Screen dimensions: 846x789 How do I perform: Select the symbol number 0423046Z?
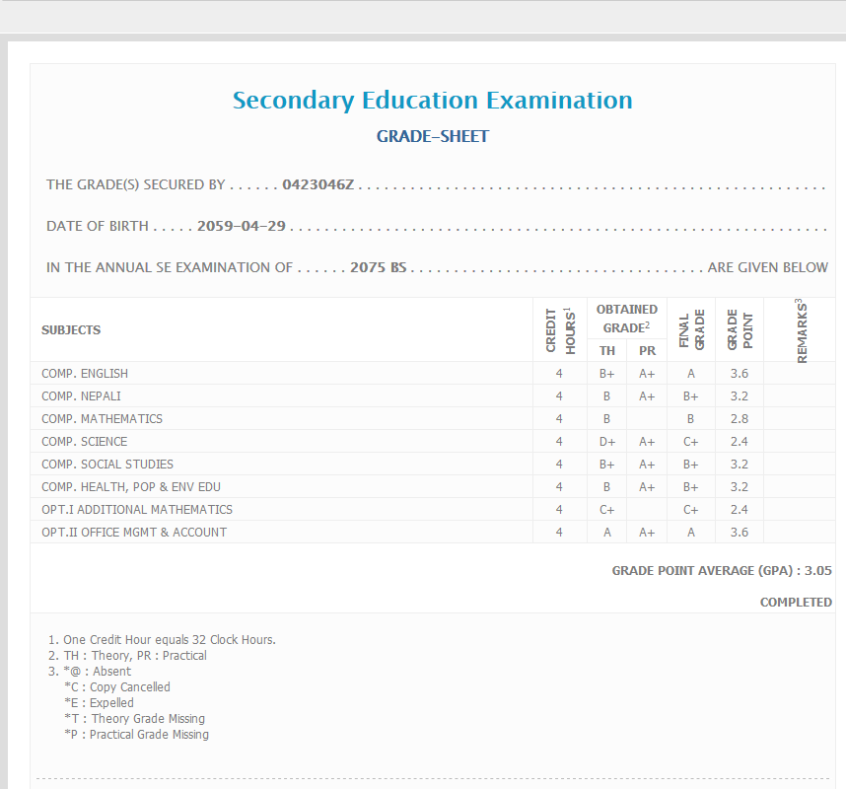(317, 184)
